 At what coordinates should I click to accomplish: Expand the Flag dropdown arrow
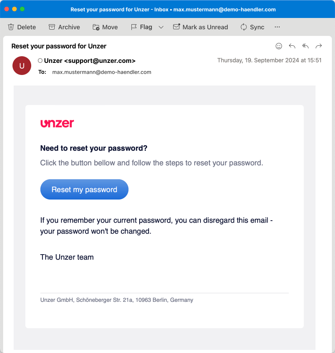[161, 27]
